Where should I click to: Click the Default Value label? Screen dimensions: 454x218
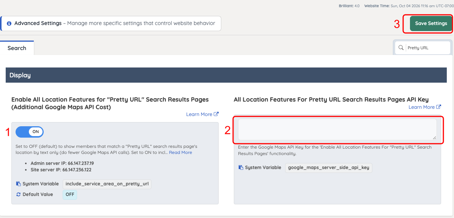pos(38,194)
